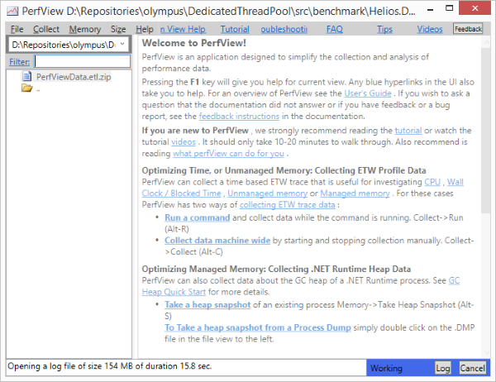Image resolution: width=496 pixels, height=382 pixels.
Task: Open the User's Guide link
Action: tap(368, 93)
